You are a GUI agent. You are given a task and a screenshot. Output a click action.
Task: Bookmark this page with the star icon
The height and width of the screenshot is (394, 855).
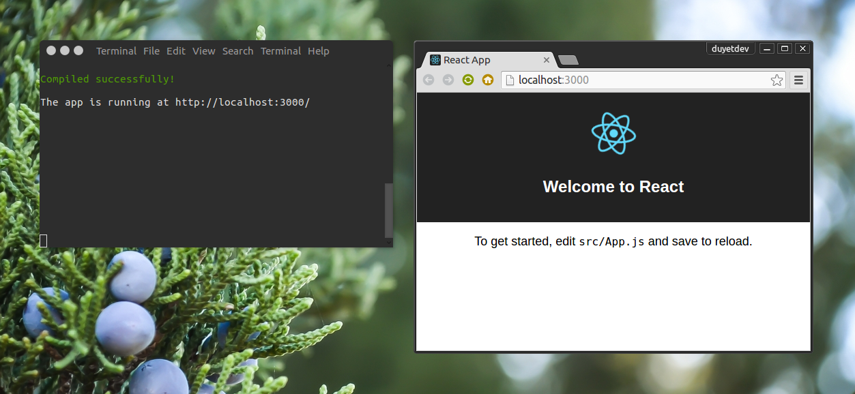pyautogui.click(x=777, y=80)
